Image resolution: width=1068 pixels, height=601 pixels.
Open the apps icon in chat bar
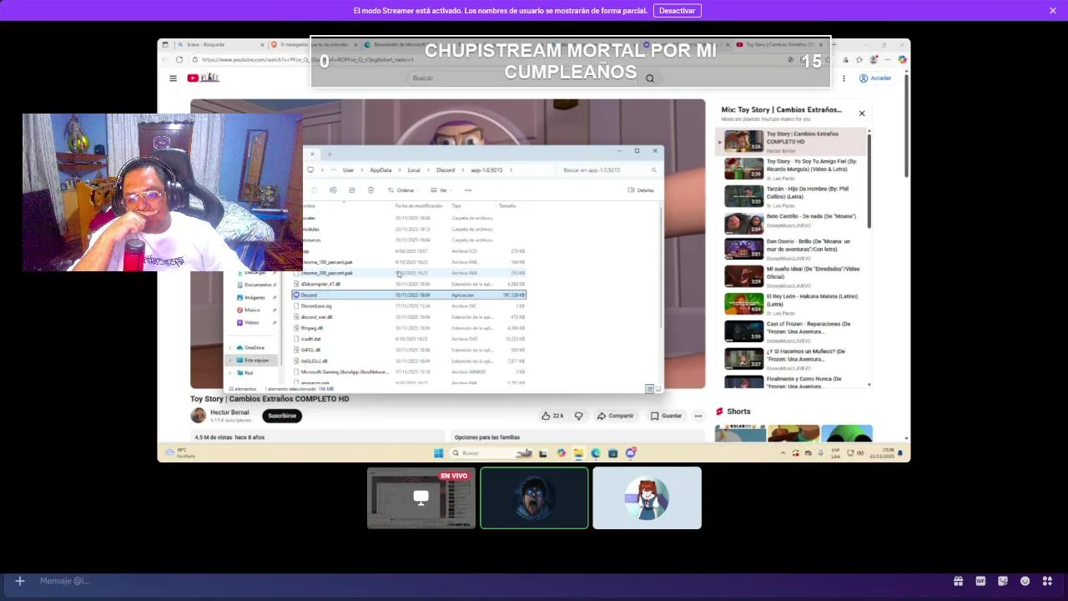(1048, 581)
